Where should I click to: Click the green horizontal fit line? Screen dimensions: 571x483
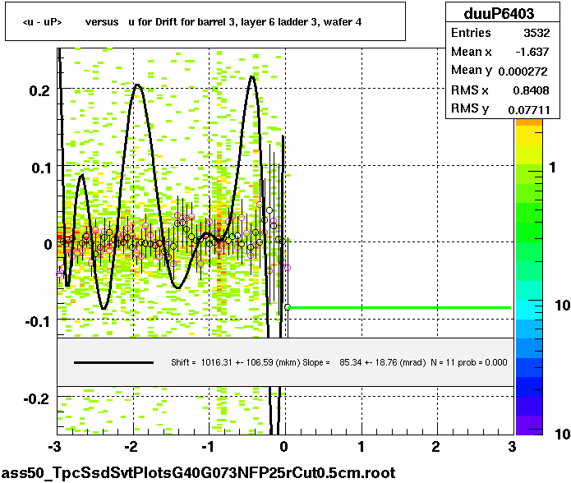tap(399, 308)
